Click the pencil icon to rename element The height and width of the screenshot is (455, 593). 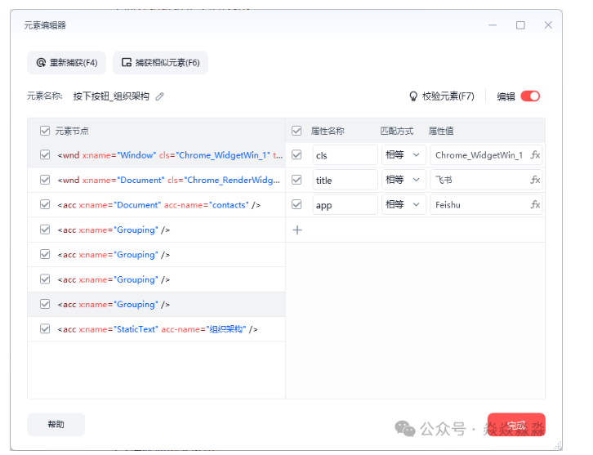pyautogui.click(x=160, y=96)
